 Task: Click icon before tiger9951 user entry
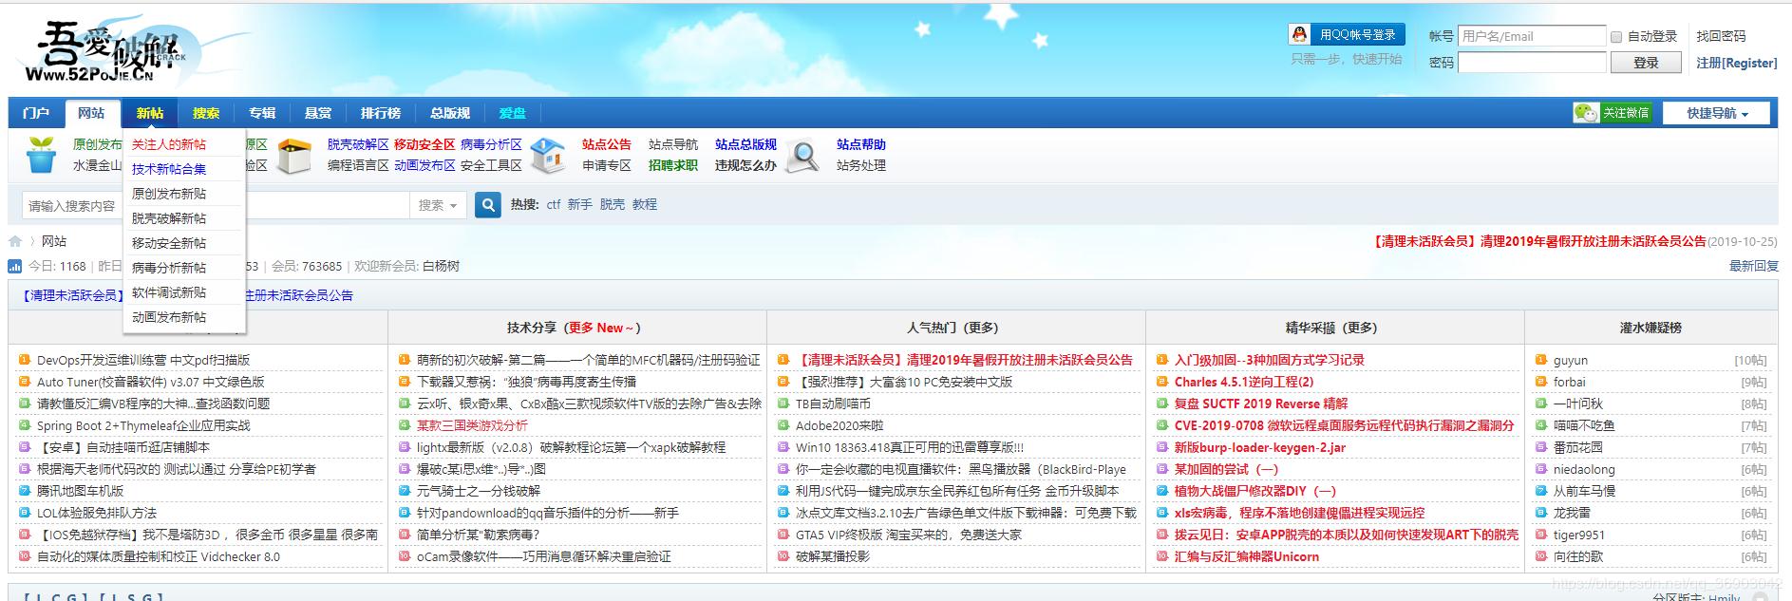(x=1541, y=535)
